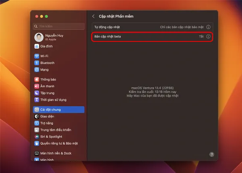Click the Thông báo bell icon
The width and height of the screenshot is (242, 173).
(37, 79)
